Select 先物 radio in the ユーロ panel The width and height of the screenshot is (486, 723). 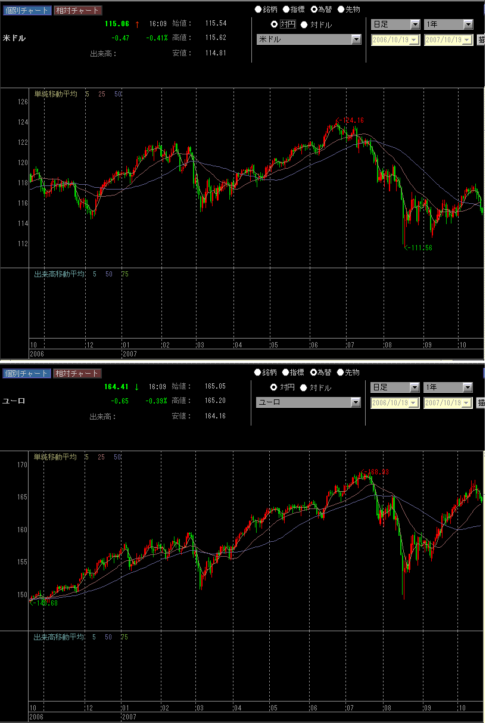coord(341,373)
